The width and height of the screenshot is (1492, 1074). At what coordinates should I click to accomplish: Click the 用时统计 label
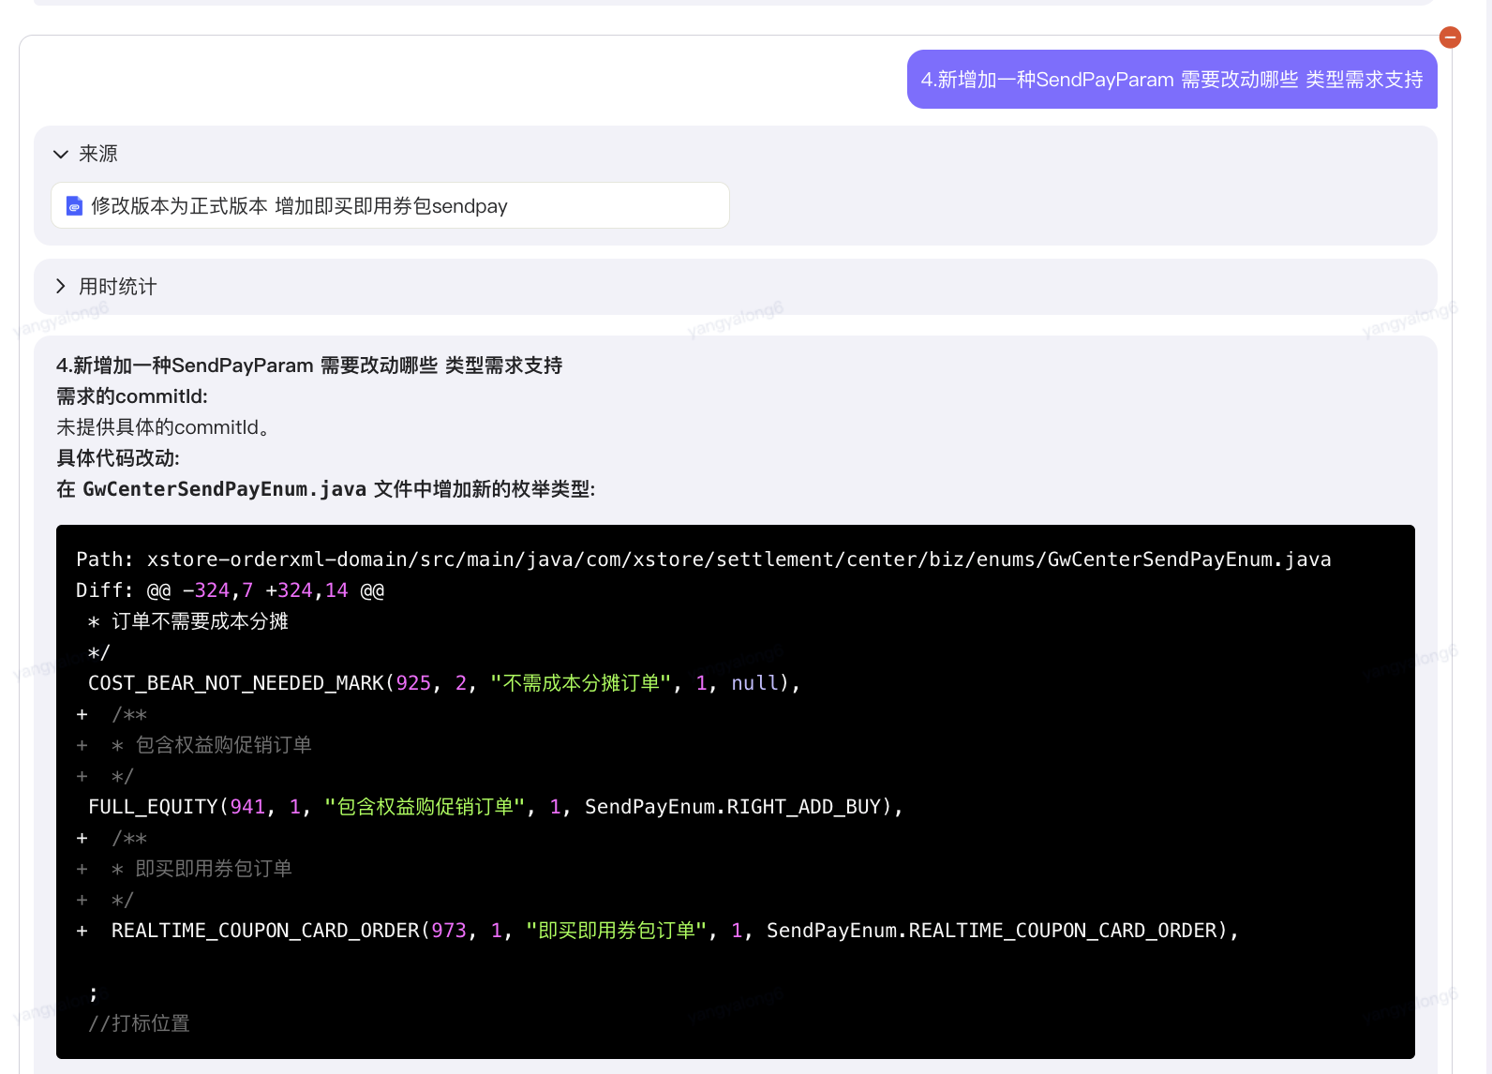118,287
